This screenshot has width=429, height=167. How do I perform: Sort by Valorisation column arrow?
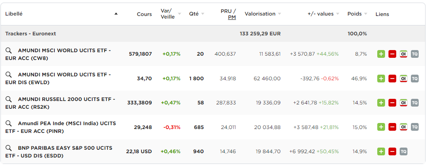(x=279, y=14)
